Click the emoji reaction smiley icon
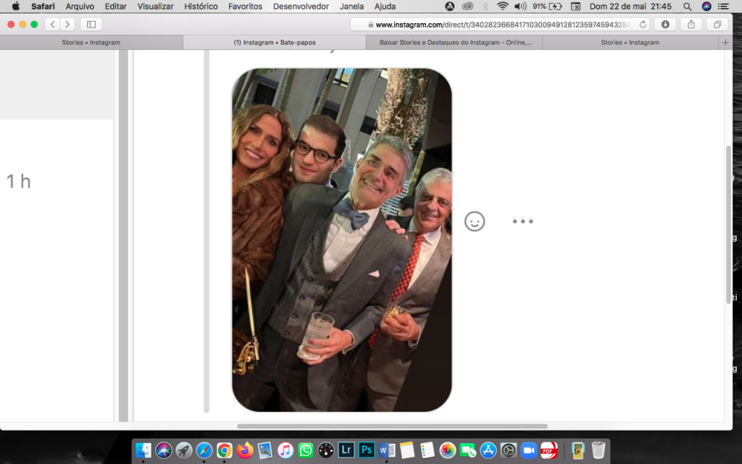 click(475, 221)
